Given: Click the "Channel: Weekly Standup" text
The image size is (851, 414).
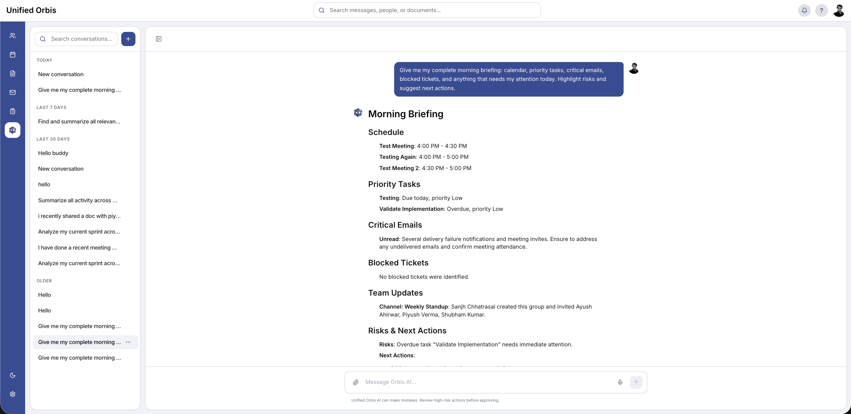Looking at the screenshot, I should coord(413,307).
